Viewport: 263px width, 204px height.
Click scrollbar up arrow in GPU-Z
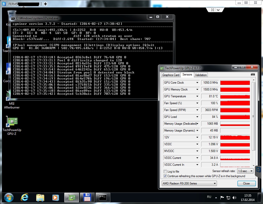[x=253, y=80]
